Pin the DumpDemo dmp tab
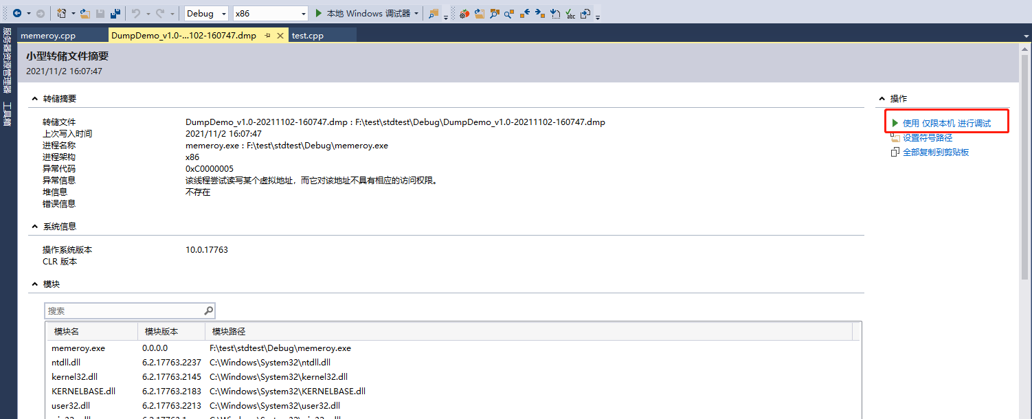Image resolution: width=1032 pixels, height=419 pixels. [x=268, y=36]
